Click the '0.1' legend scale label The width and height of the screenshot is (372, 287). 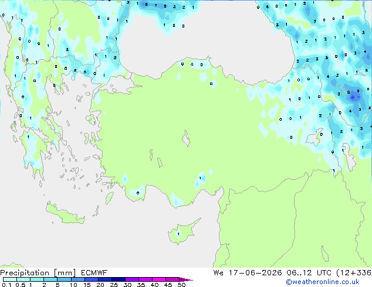tap(6, 285)
